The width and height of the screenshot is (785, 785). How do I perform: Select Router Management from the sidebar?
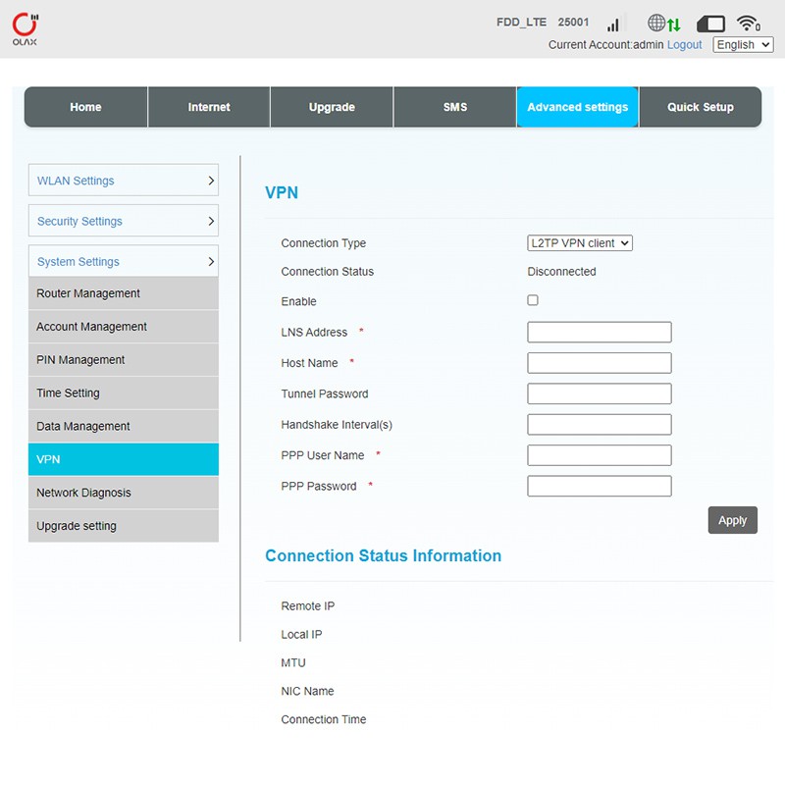[x=124, y=293]
